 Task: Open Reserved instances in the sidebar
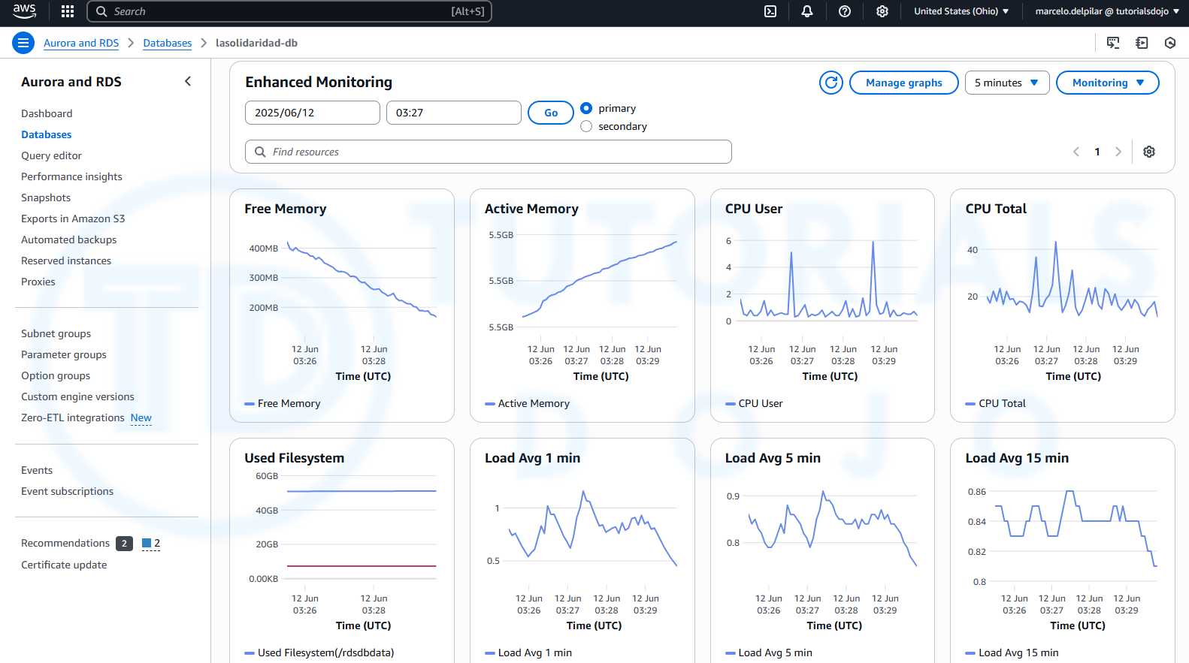66,261
